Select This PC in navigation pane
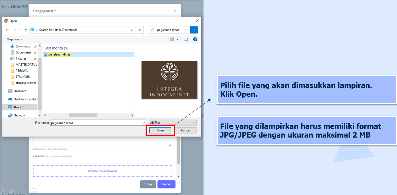This screenshot has height=195, width=397. [18, 107]
